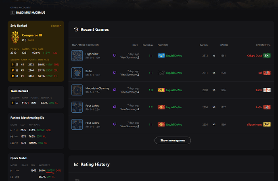Open View Summary for 13m Four Lakes game
This screenshot has width=278, height=181.
(130, 126)
